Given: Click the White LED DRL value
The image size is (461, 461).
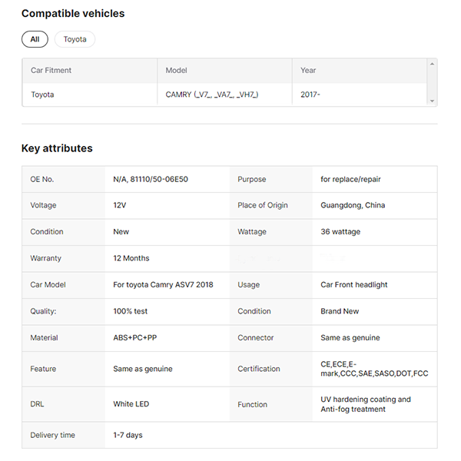Looking at the screenshot, I should [131, 404].
